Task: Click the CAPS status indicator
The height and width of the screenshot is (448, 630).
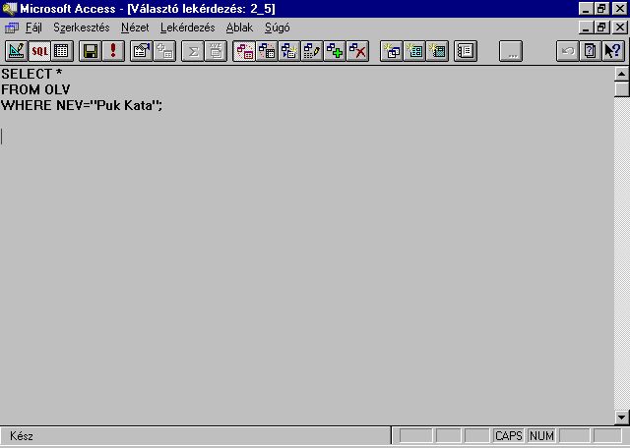Action: tap(509, 436)
